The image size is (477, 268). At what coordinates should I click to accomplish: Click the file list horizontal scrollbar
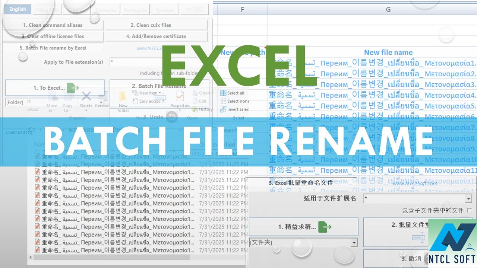[112, 257]
